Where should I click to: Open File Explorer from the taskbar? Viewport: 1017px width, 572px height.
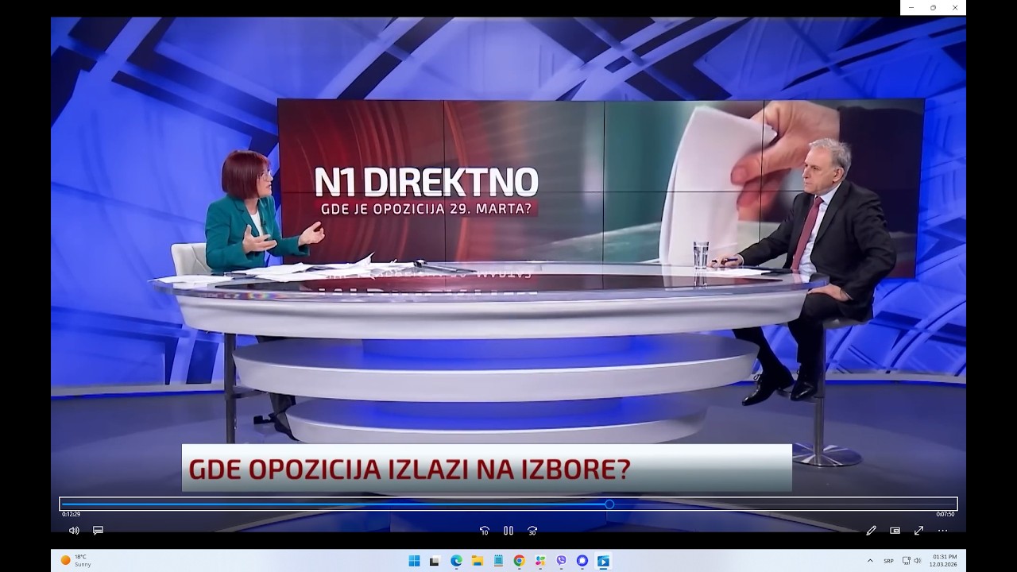[477, 561]
